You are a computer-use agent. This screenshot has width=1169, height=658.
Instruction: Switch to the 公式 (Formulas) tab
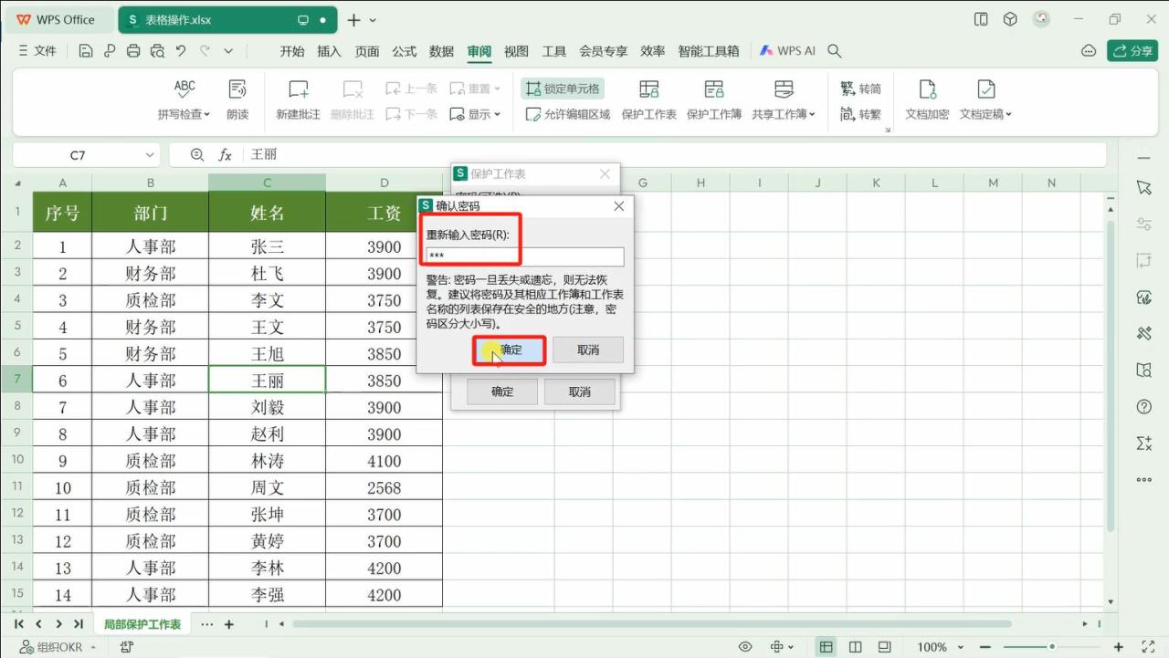[x=405, y=51]
